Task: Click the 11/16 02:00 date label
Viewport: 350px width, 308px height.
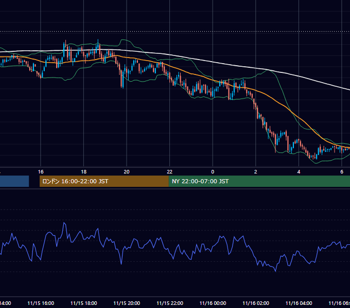Action: click(x=256, y=303)
